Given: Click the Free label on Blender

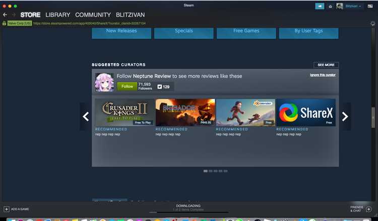Looking at the screenshot, I should pos(269,123).
